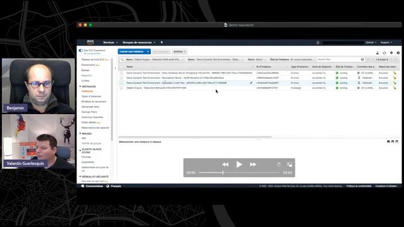Collapse the ELASTIC BLOCK STORE sidebar section
This screenshot has height=227, width=404.
(x=80, y=150)
